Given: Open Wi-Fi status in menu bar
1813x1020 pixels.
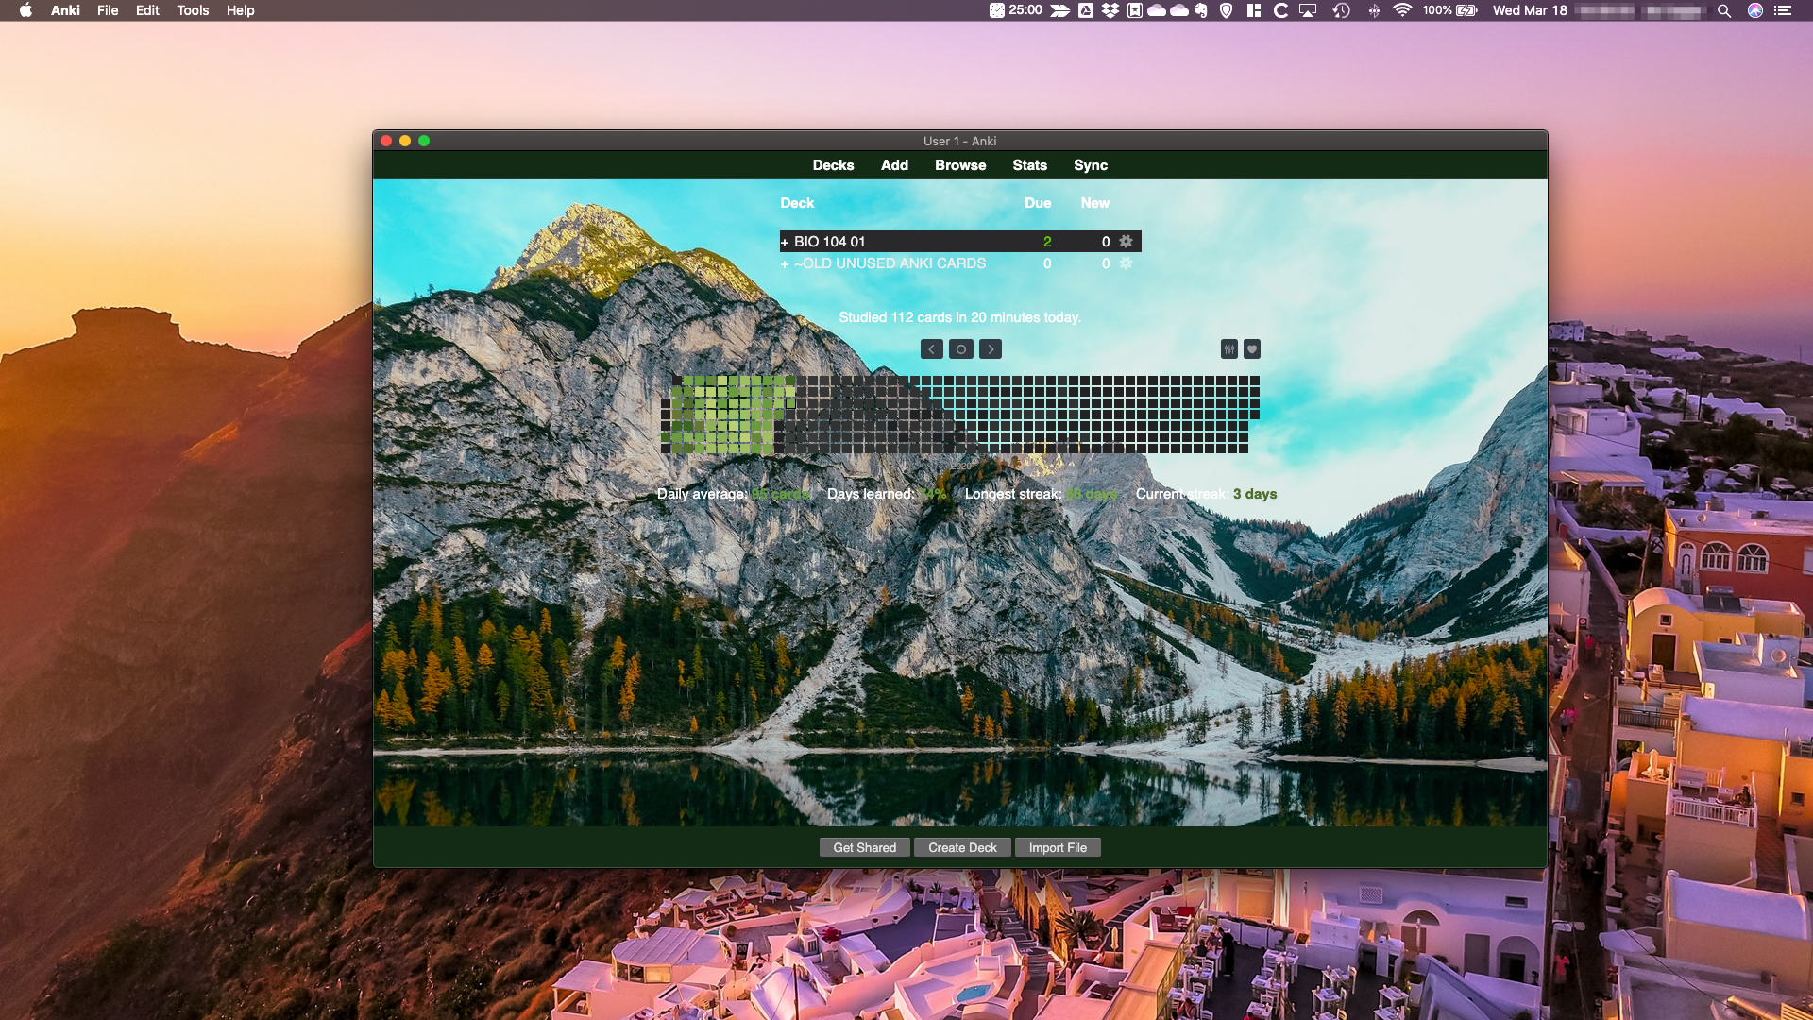Looking at the screenshot, I should [x=1402, y=10].
